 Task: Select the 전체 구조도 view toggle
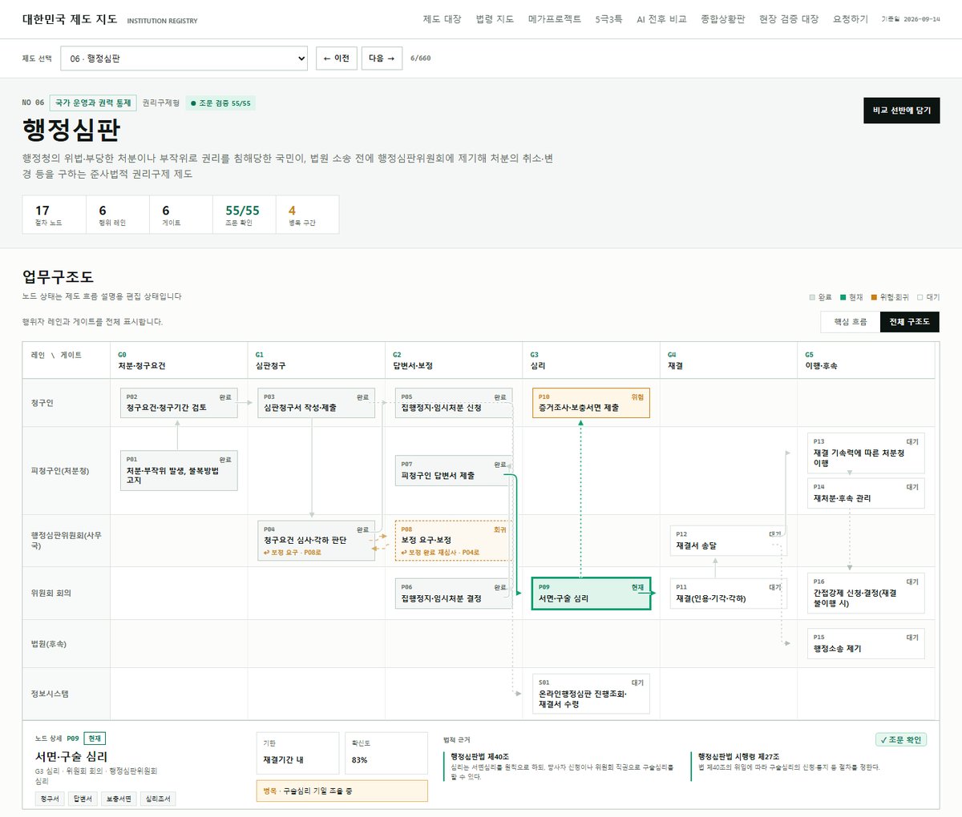[909, 322]
